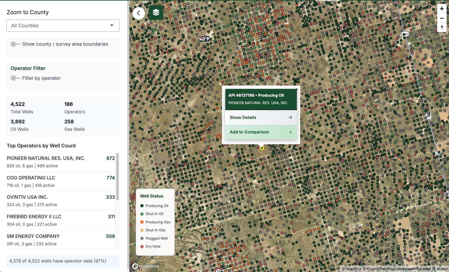Toggle Show county / survey area boundaries
The image size is (449, 272).
coord(15,44)
